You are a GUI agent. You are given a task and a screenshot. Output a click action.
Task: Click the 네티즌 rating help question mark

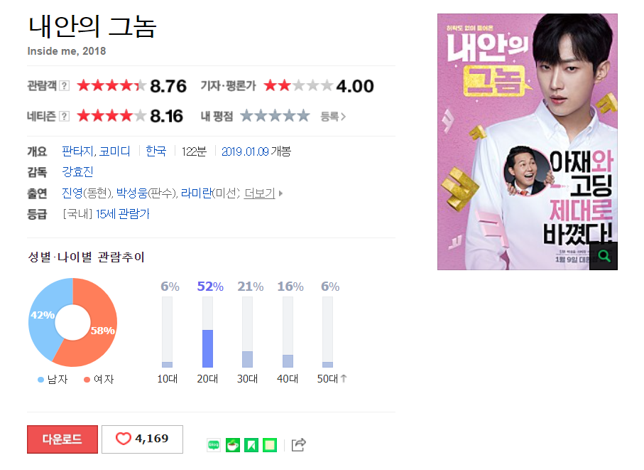[64, 116]
